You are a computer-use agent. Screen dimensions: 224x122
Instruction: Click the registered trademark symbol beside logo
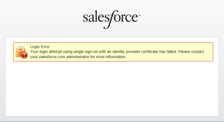click(140, 15)
